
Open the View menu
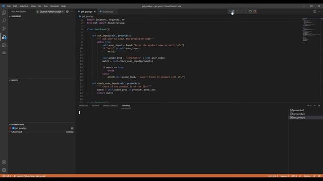click(x=33, y=6)
